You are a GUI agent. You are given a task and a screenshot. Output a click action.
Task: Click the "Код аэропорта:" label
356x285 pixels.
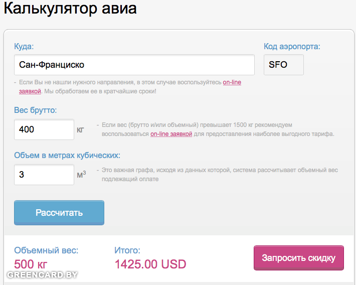(x=292, y=47)
